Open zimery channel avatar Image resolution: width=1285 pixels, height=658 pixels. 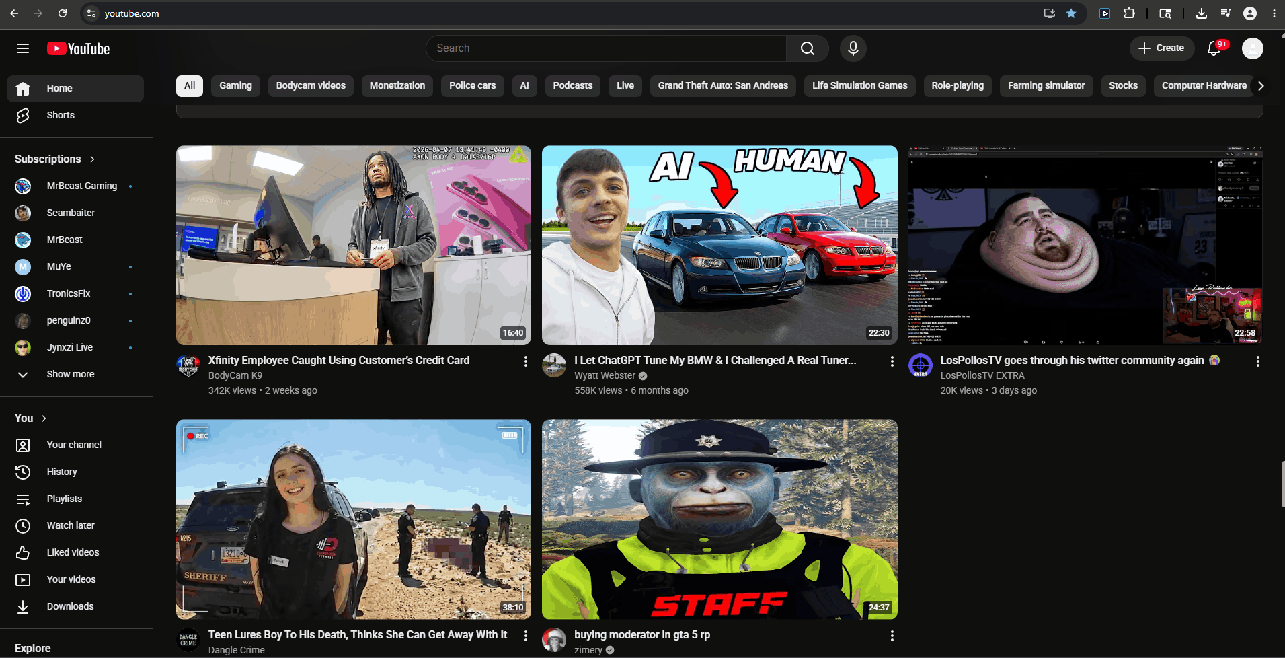click(554, 640)
